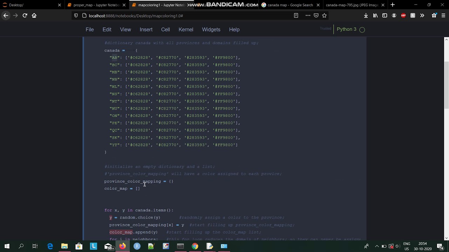Open the Help menu
Image resolution: width=449 pixels, height=252 pixels.
pyautogui.click(x=234, y=29)
